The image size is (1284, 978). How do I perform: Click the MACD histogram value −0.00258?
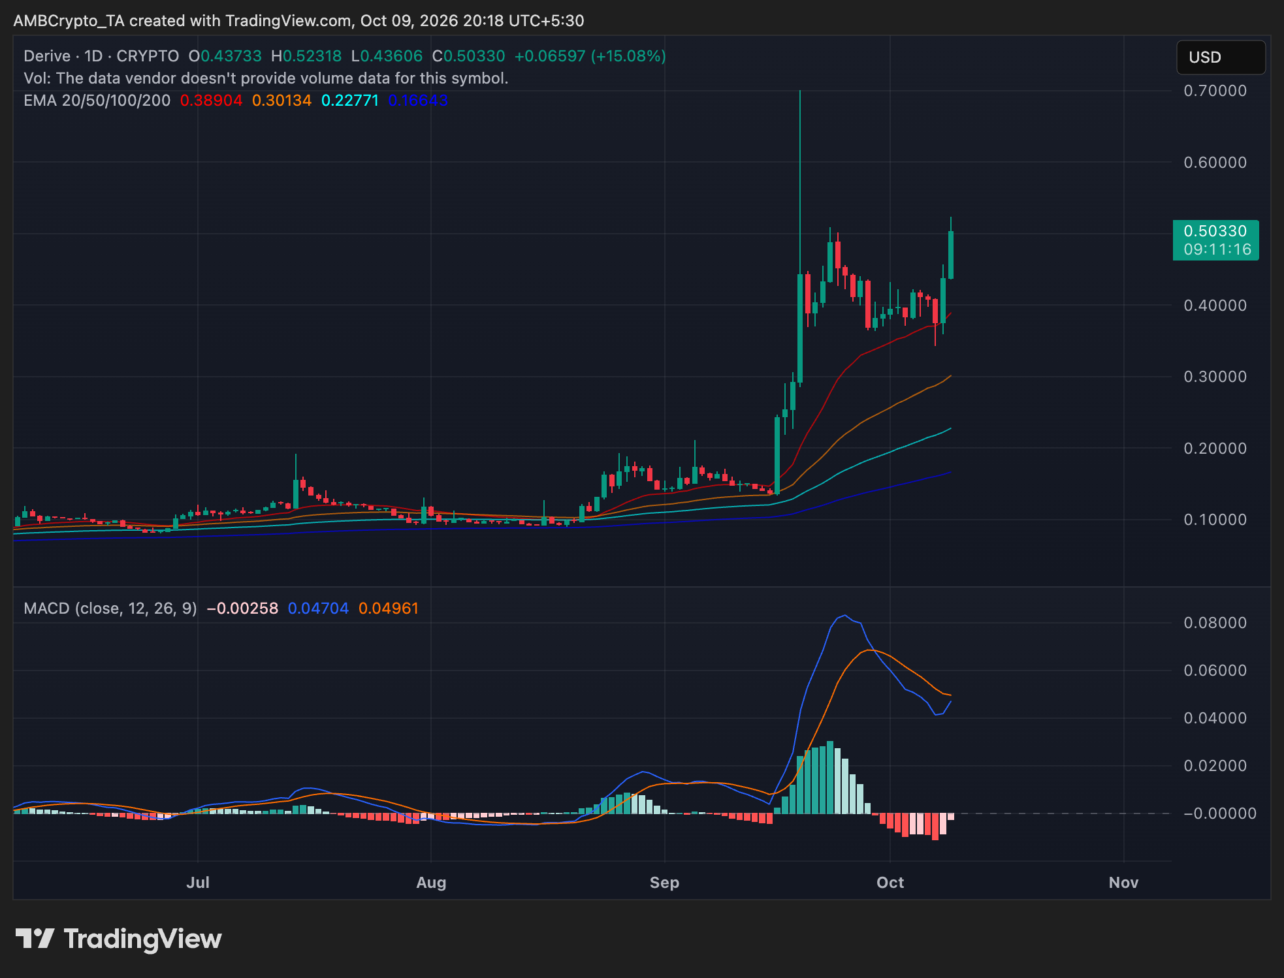(x=242, y=608)
